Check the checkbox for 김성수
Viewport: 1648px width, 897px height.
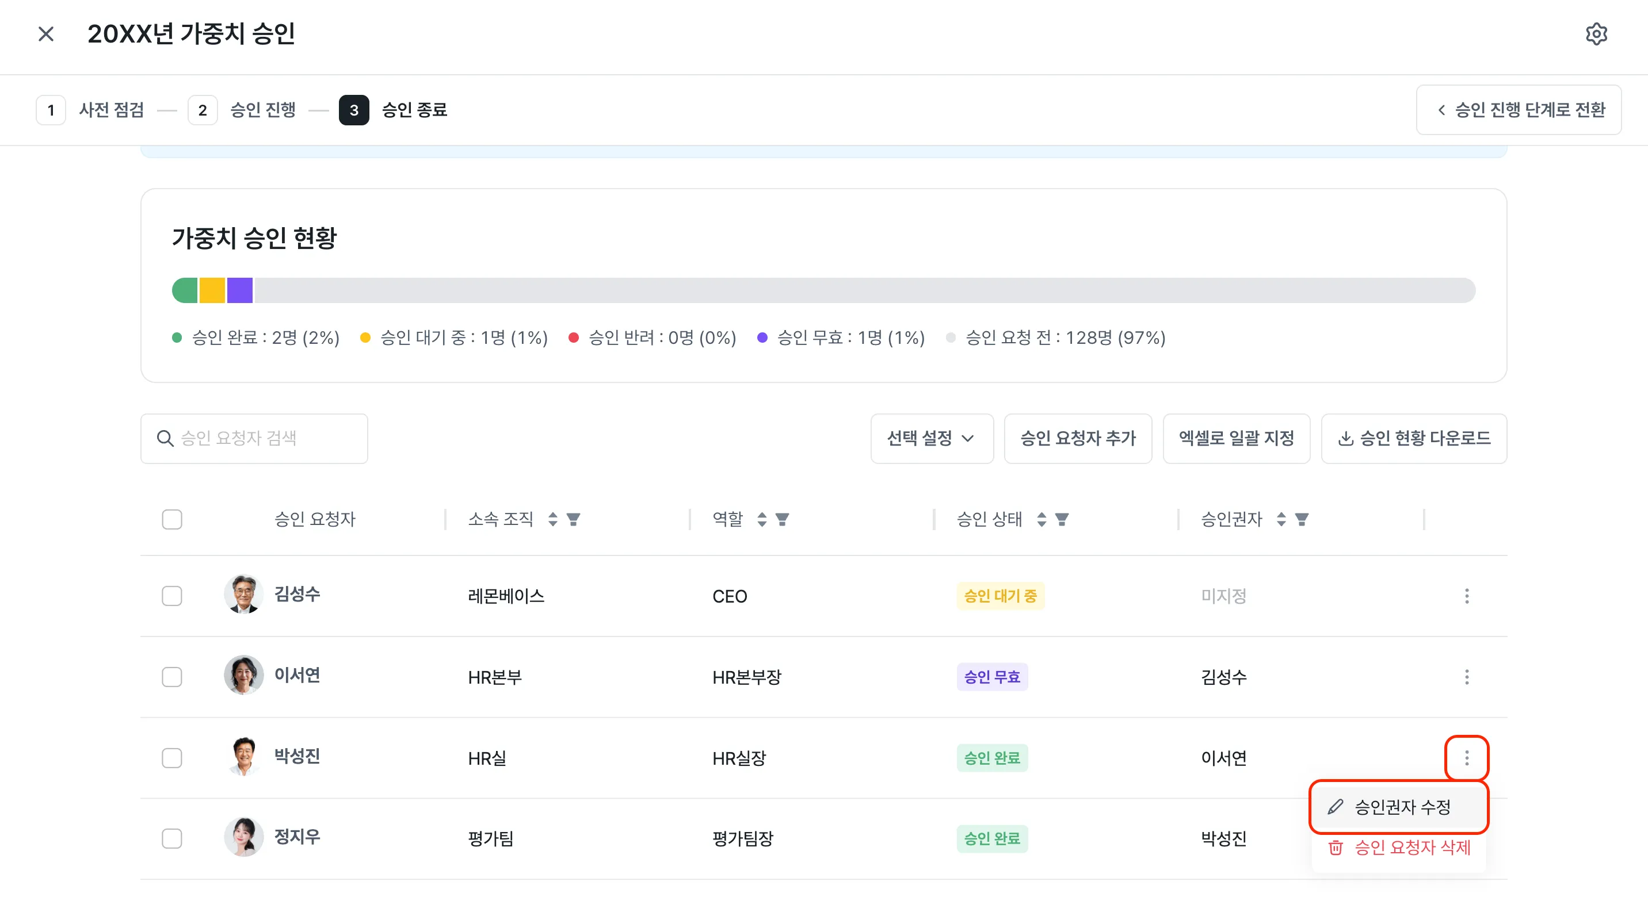[171, 596]
